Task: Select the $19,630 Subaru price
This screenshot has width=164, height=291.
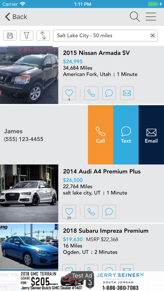Action: (73, 239)
